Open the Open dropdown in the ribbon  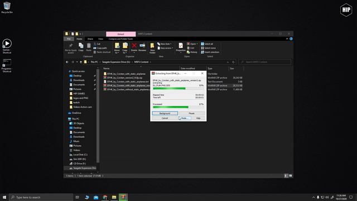[192, 44]
